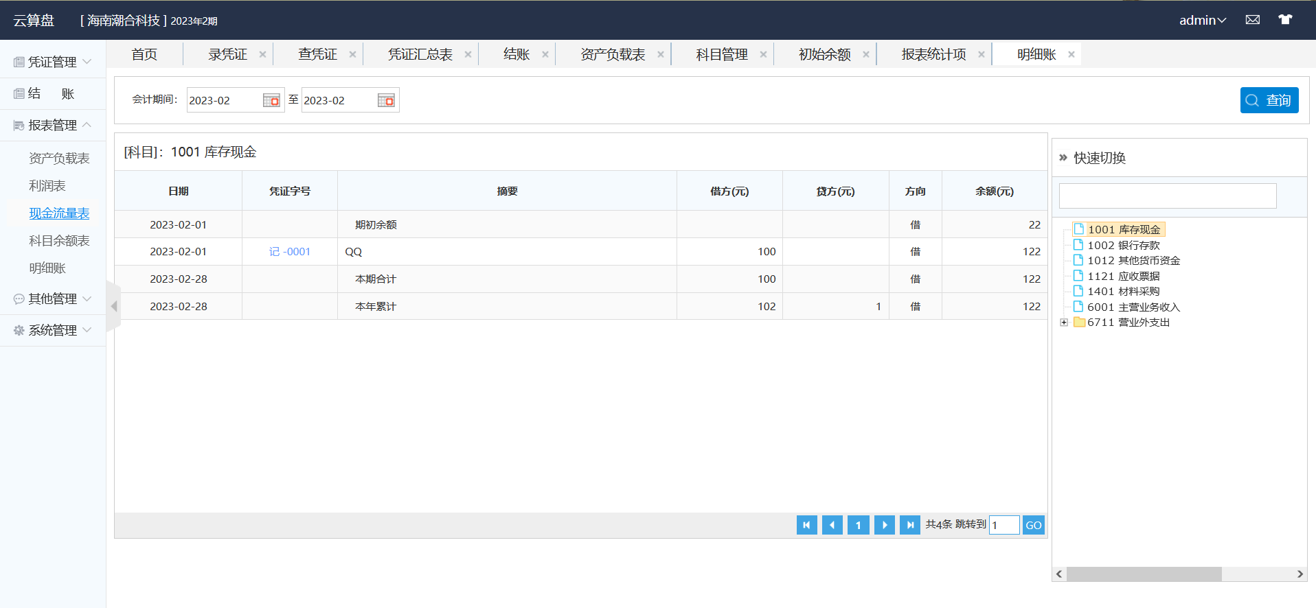Click the horizontal scrollbar in quick switch panel
Screen dimensions: 1316x608
(x=1144, y=574)
